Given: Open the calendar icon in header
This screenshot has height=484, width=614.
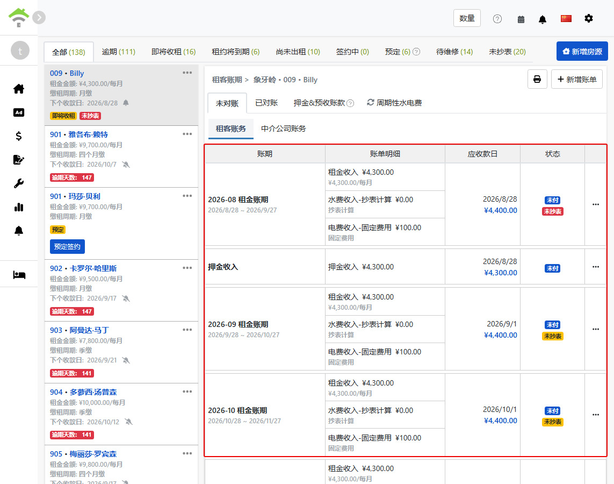Looking at the screenshot, I should click(x=521, y=19).
